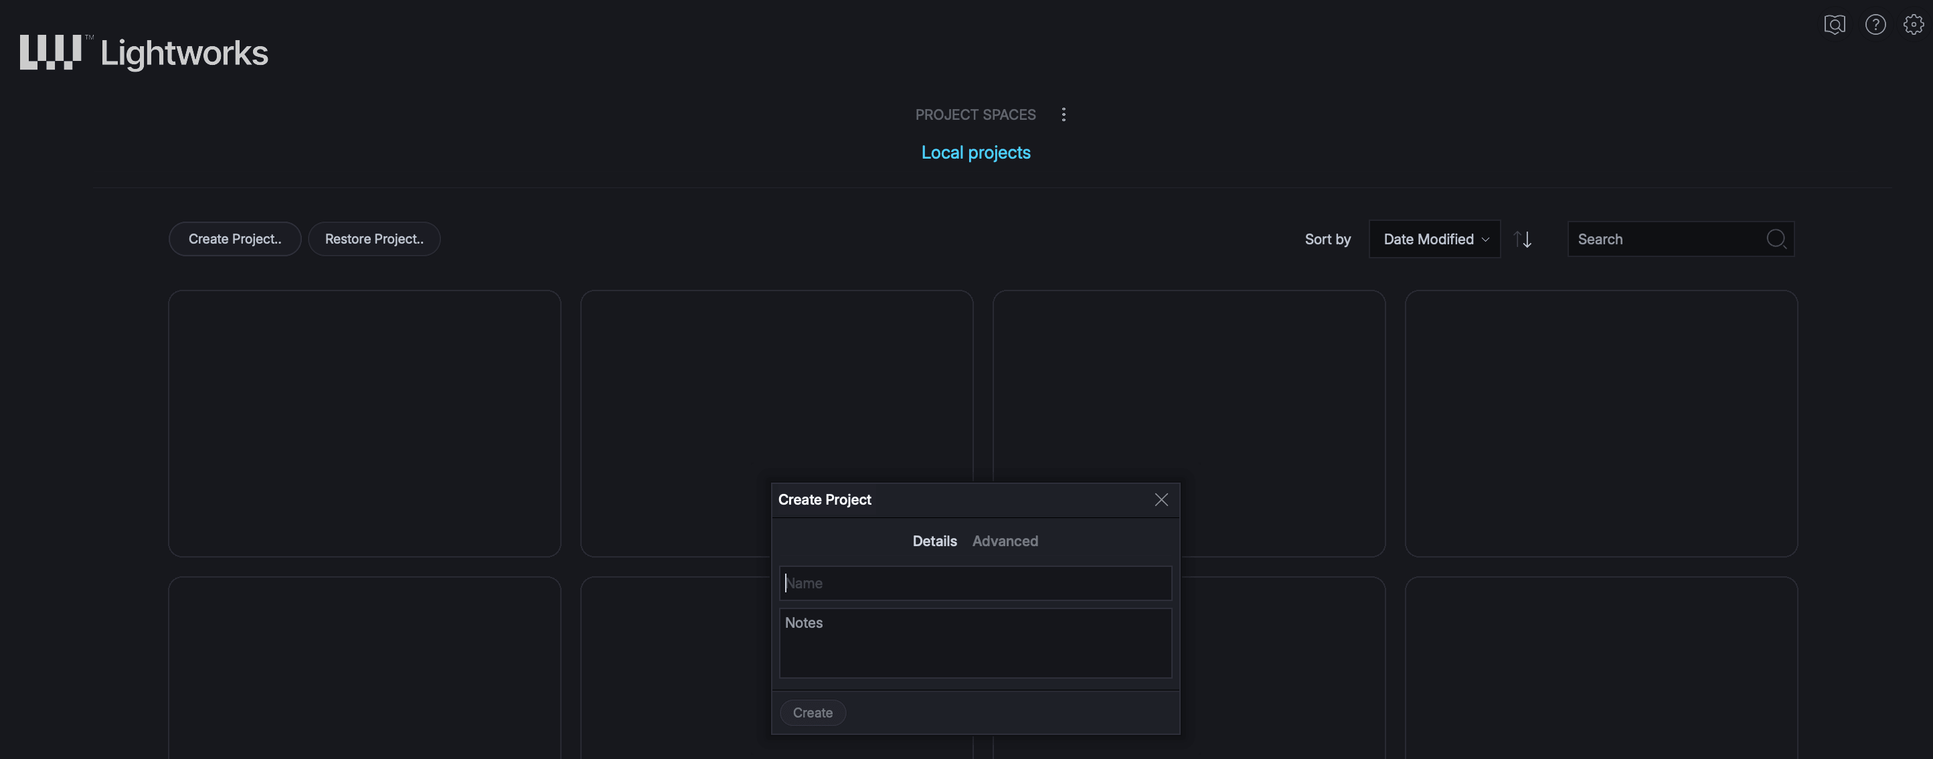The width and height of the screenshot is (1933, 759).
Task: Click the Create Project dialog title
Action: coord(824,500)
